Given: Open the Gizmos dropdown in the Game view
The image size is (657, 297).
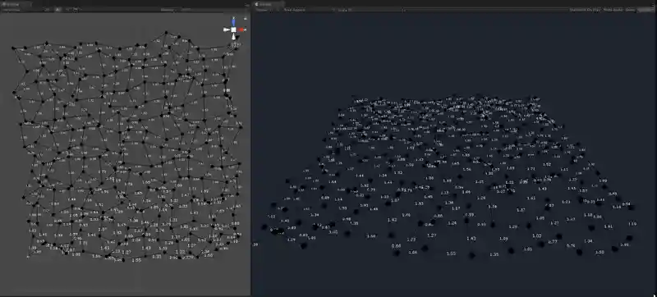Looking at the screenshot, I should coord(646,10).
